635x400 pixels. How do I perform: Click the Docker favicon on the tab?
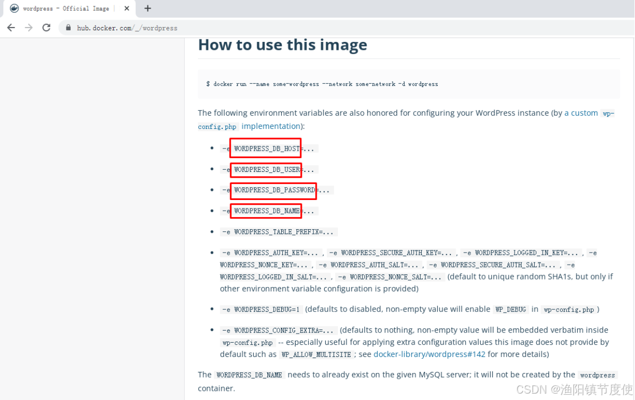[14, 8]
